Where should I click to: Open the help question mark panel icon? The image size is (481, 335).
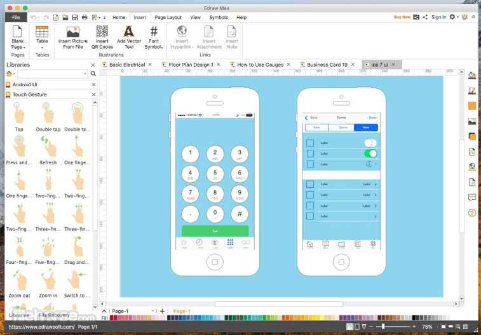coord(472,213)
